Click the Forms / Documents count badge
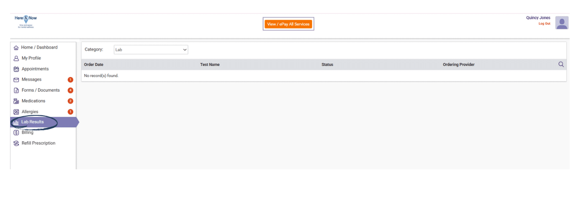 coord(70,90)
